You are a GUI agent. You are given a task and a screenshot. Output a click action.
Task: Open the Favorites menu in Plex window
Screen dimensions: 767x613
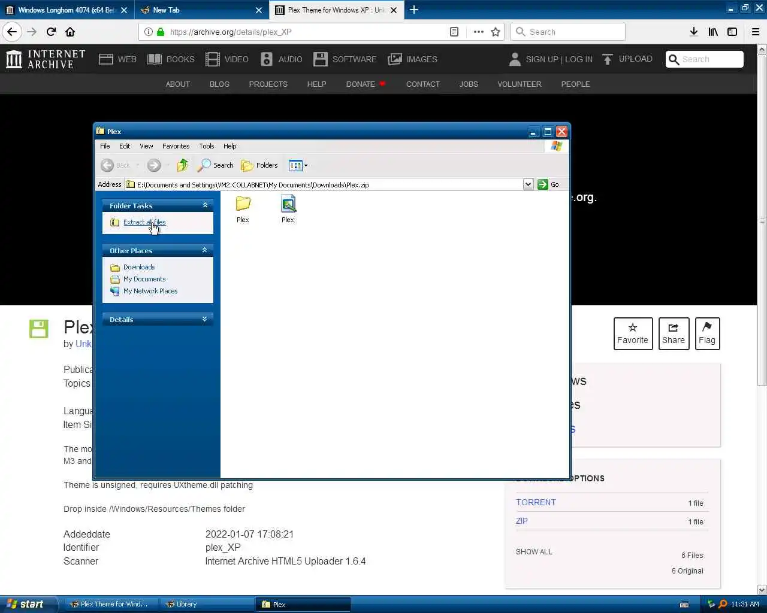coord(176,146)
